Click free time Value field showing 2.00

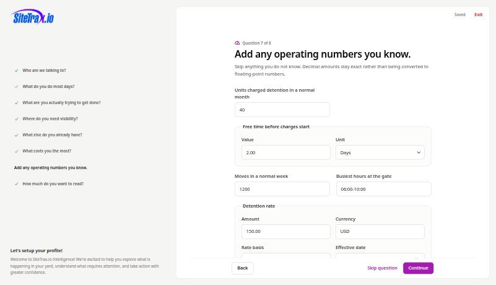point(286,152)
